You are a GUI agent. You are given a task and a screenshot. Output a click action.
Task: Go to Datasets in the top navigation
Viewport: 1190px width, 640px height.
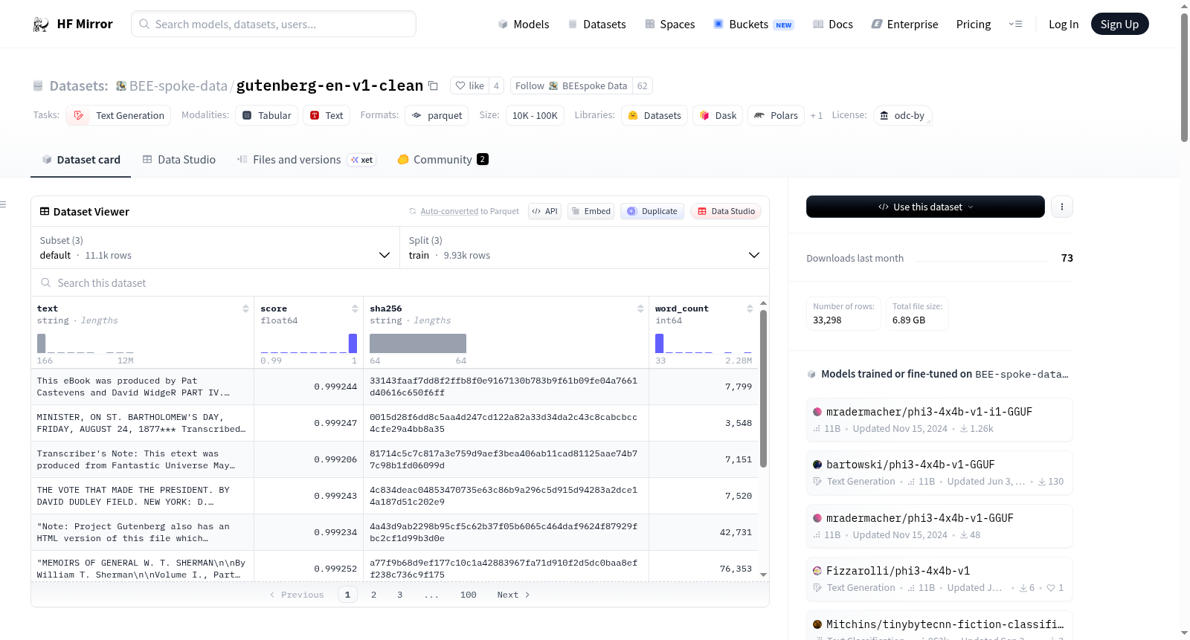597,25
